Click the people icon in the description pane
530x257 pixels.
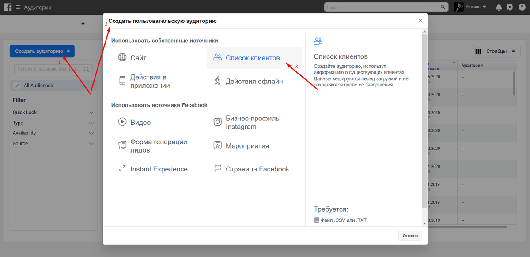click(x=318, y=41)
